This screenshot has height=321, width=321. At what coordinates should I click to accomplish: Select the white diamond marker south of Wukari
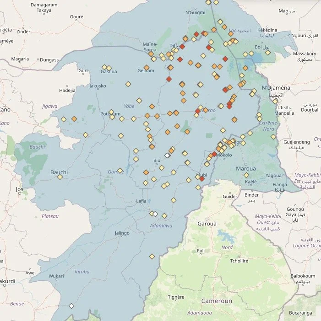click(x=71, y=306)
